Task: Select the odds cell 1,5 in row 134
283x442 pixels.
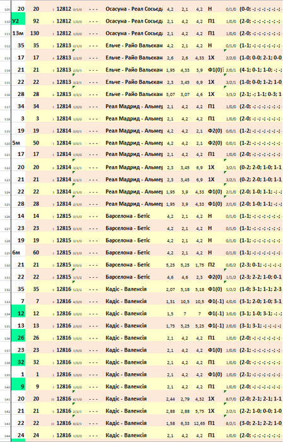Action: tap(170, 313)
